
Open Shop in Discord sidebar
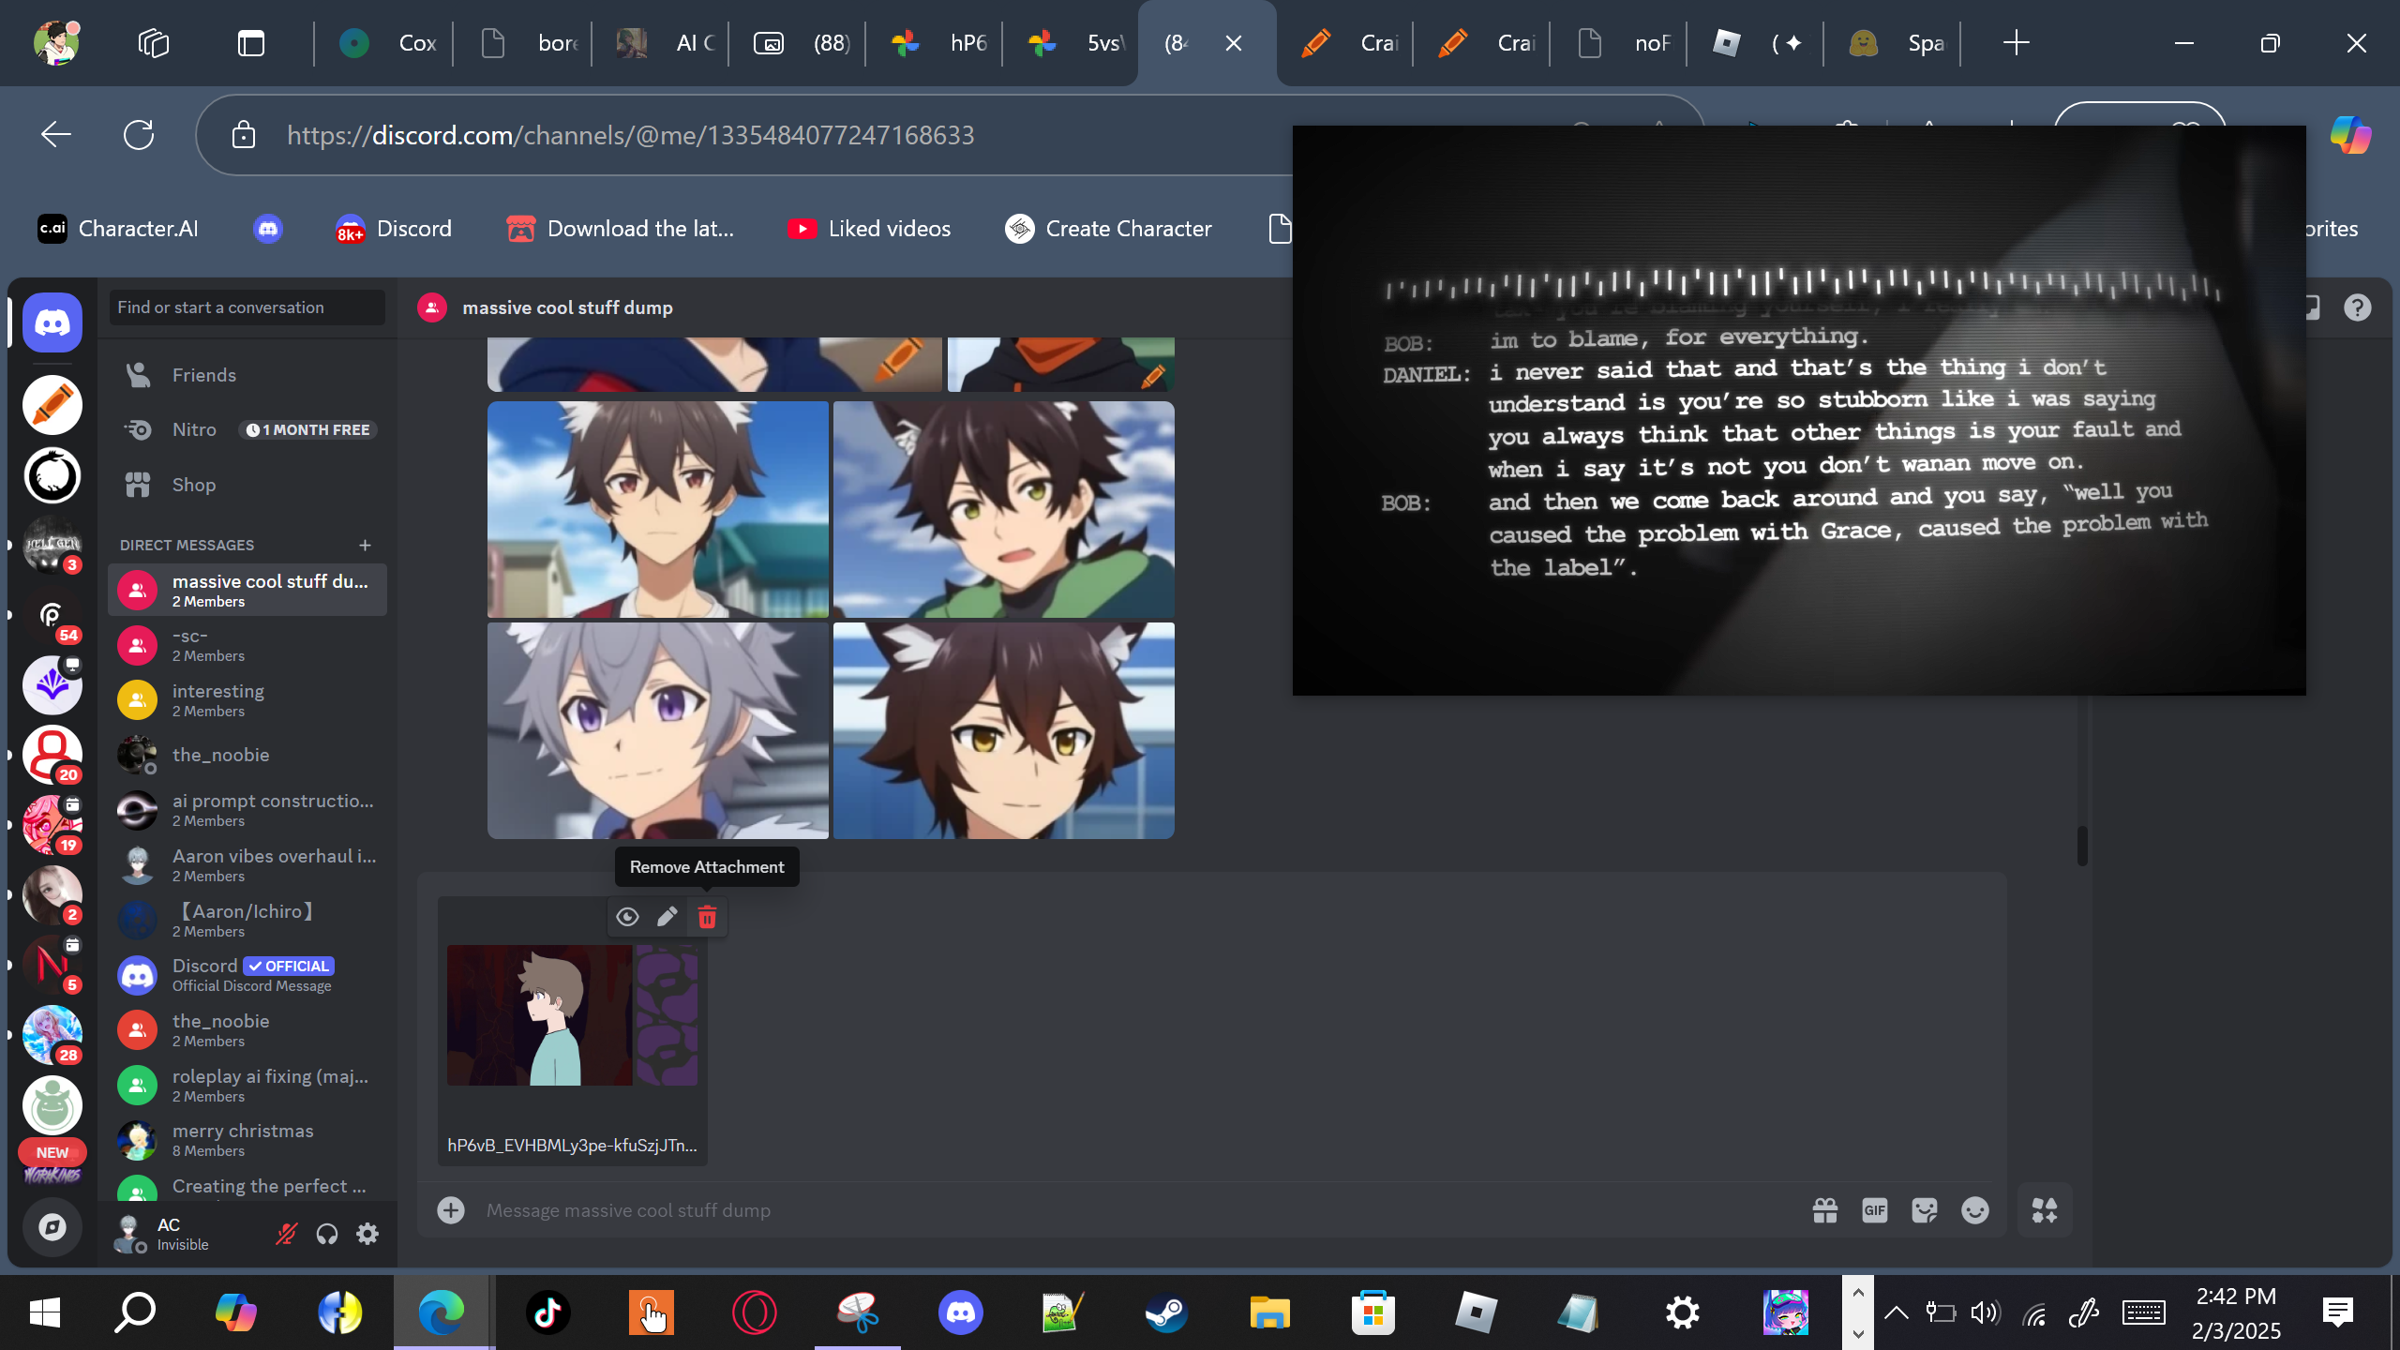point(247,485)
